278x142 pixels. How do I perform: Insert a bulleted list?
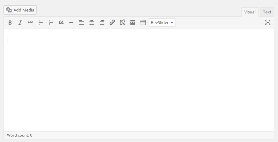tap(41, 22)
